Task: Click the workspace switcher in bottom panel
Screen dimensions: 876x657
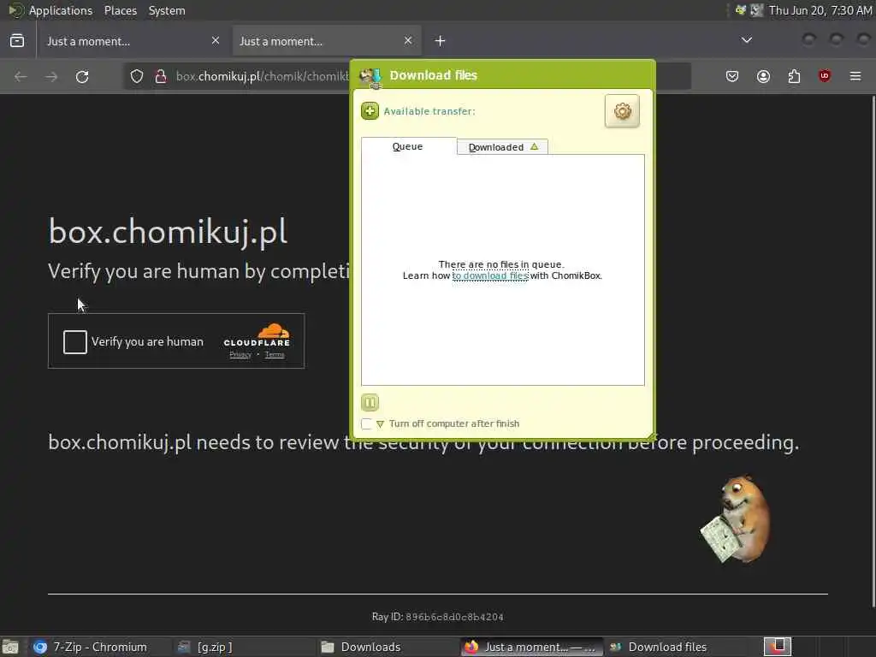Action: pos(778,647)
